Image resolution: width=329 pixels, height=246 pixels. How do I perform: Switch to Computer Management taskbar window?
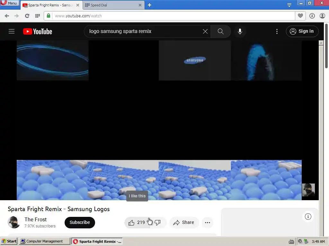coord(44,241)
